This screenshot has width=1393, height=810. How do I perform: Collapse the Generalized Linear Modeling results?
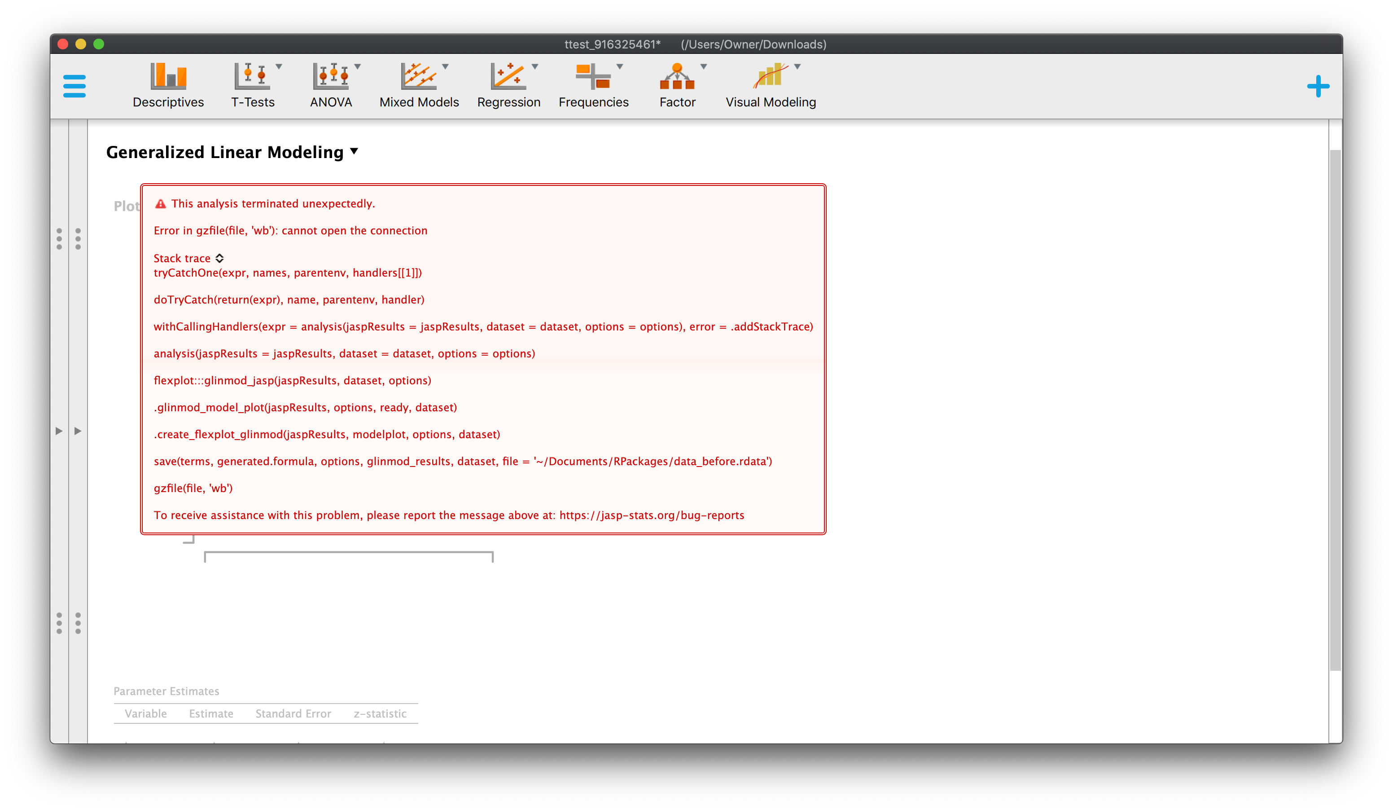(355, 151)
